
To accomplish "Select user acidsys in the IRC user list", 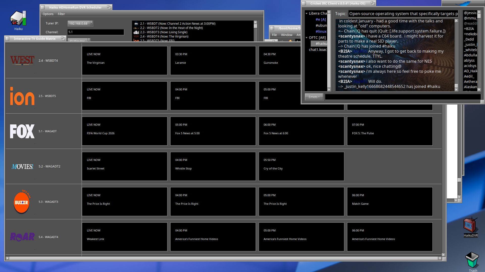I will click(x=470, y=66).
